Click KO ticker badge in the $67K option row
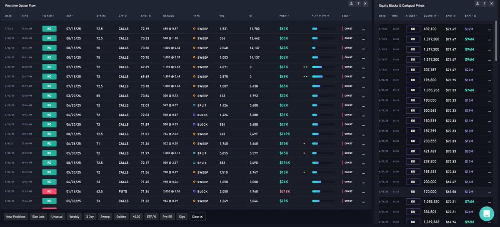The height and width of the screenshot is (227, 500). (49, 29)
